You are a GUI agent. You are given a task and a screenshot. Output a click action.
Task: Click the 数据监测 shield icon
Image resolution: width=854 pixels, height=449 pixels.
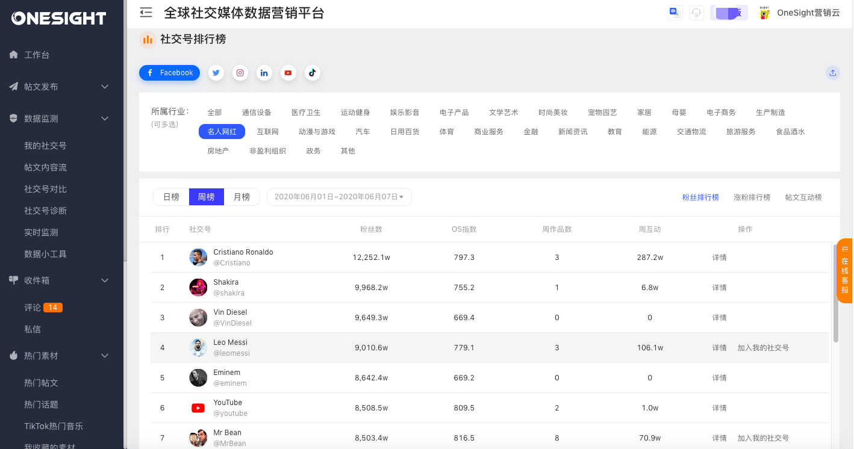pos(13,119)
